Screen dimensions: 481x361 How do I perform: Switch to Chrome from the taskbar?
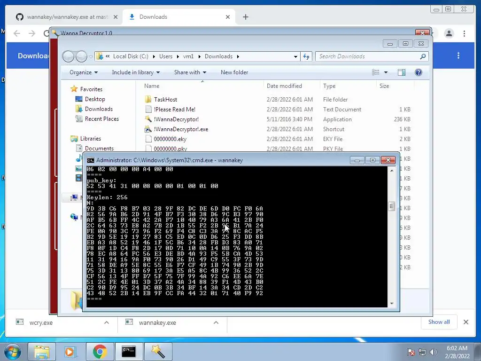click(x=100, y=352)
